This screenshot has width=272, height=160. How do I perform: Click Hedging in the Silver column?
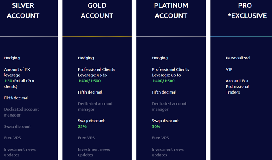(12, 58)
